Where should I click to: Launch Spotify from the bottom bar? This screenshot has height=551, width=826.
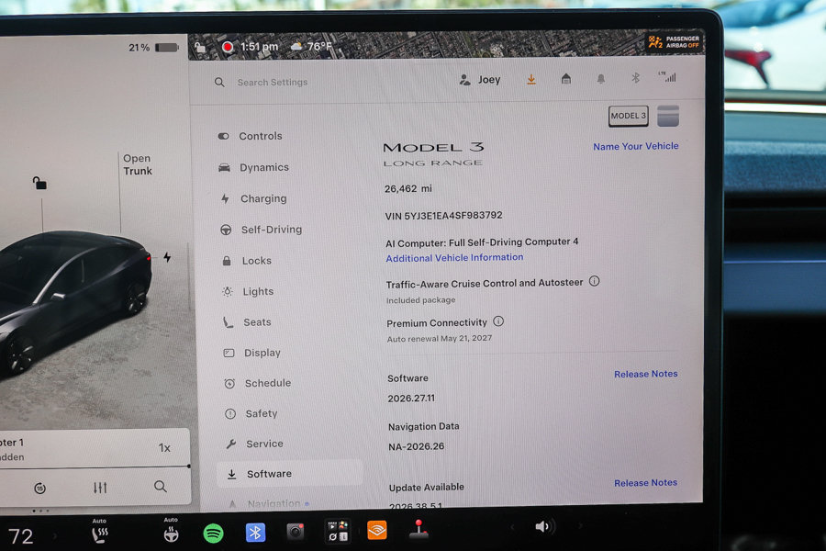coord(213,534)
